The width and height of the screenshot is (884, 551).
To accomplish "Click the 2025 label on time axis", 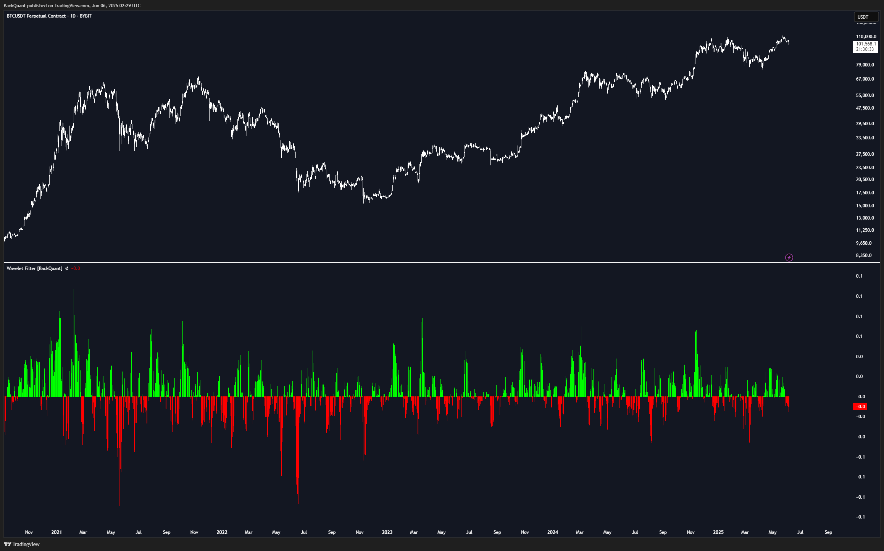I will [x=718, y=532].
